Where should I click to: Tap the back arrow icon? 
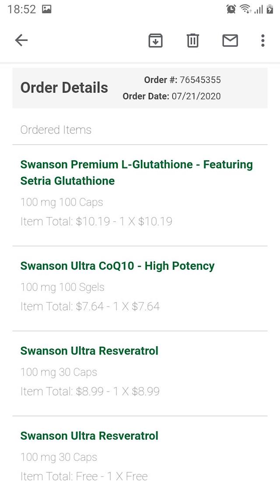click(x=21, y=40)
